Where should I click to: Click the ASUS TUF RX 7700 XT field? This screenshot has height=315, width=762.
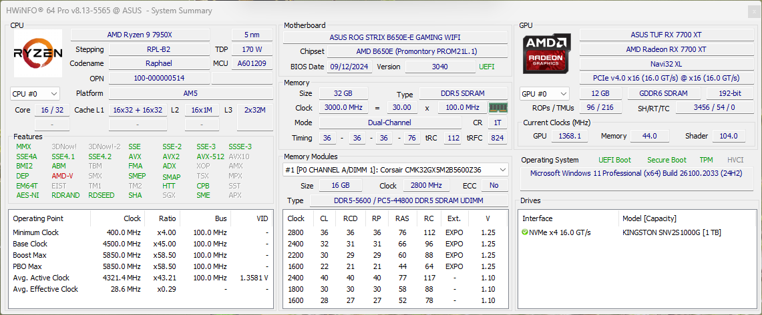(x=666, y=35)
